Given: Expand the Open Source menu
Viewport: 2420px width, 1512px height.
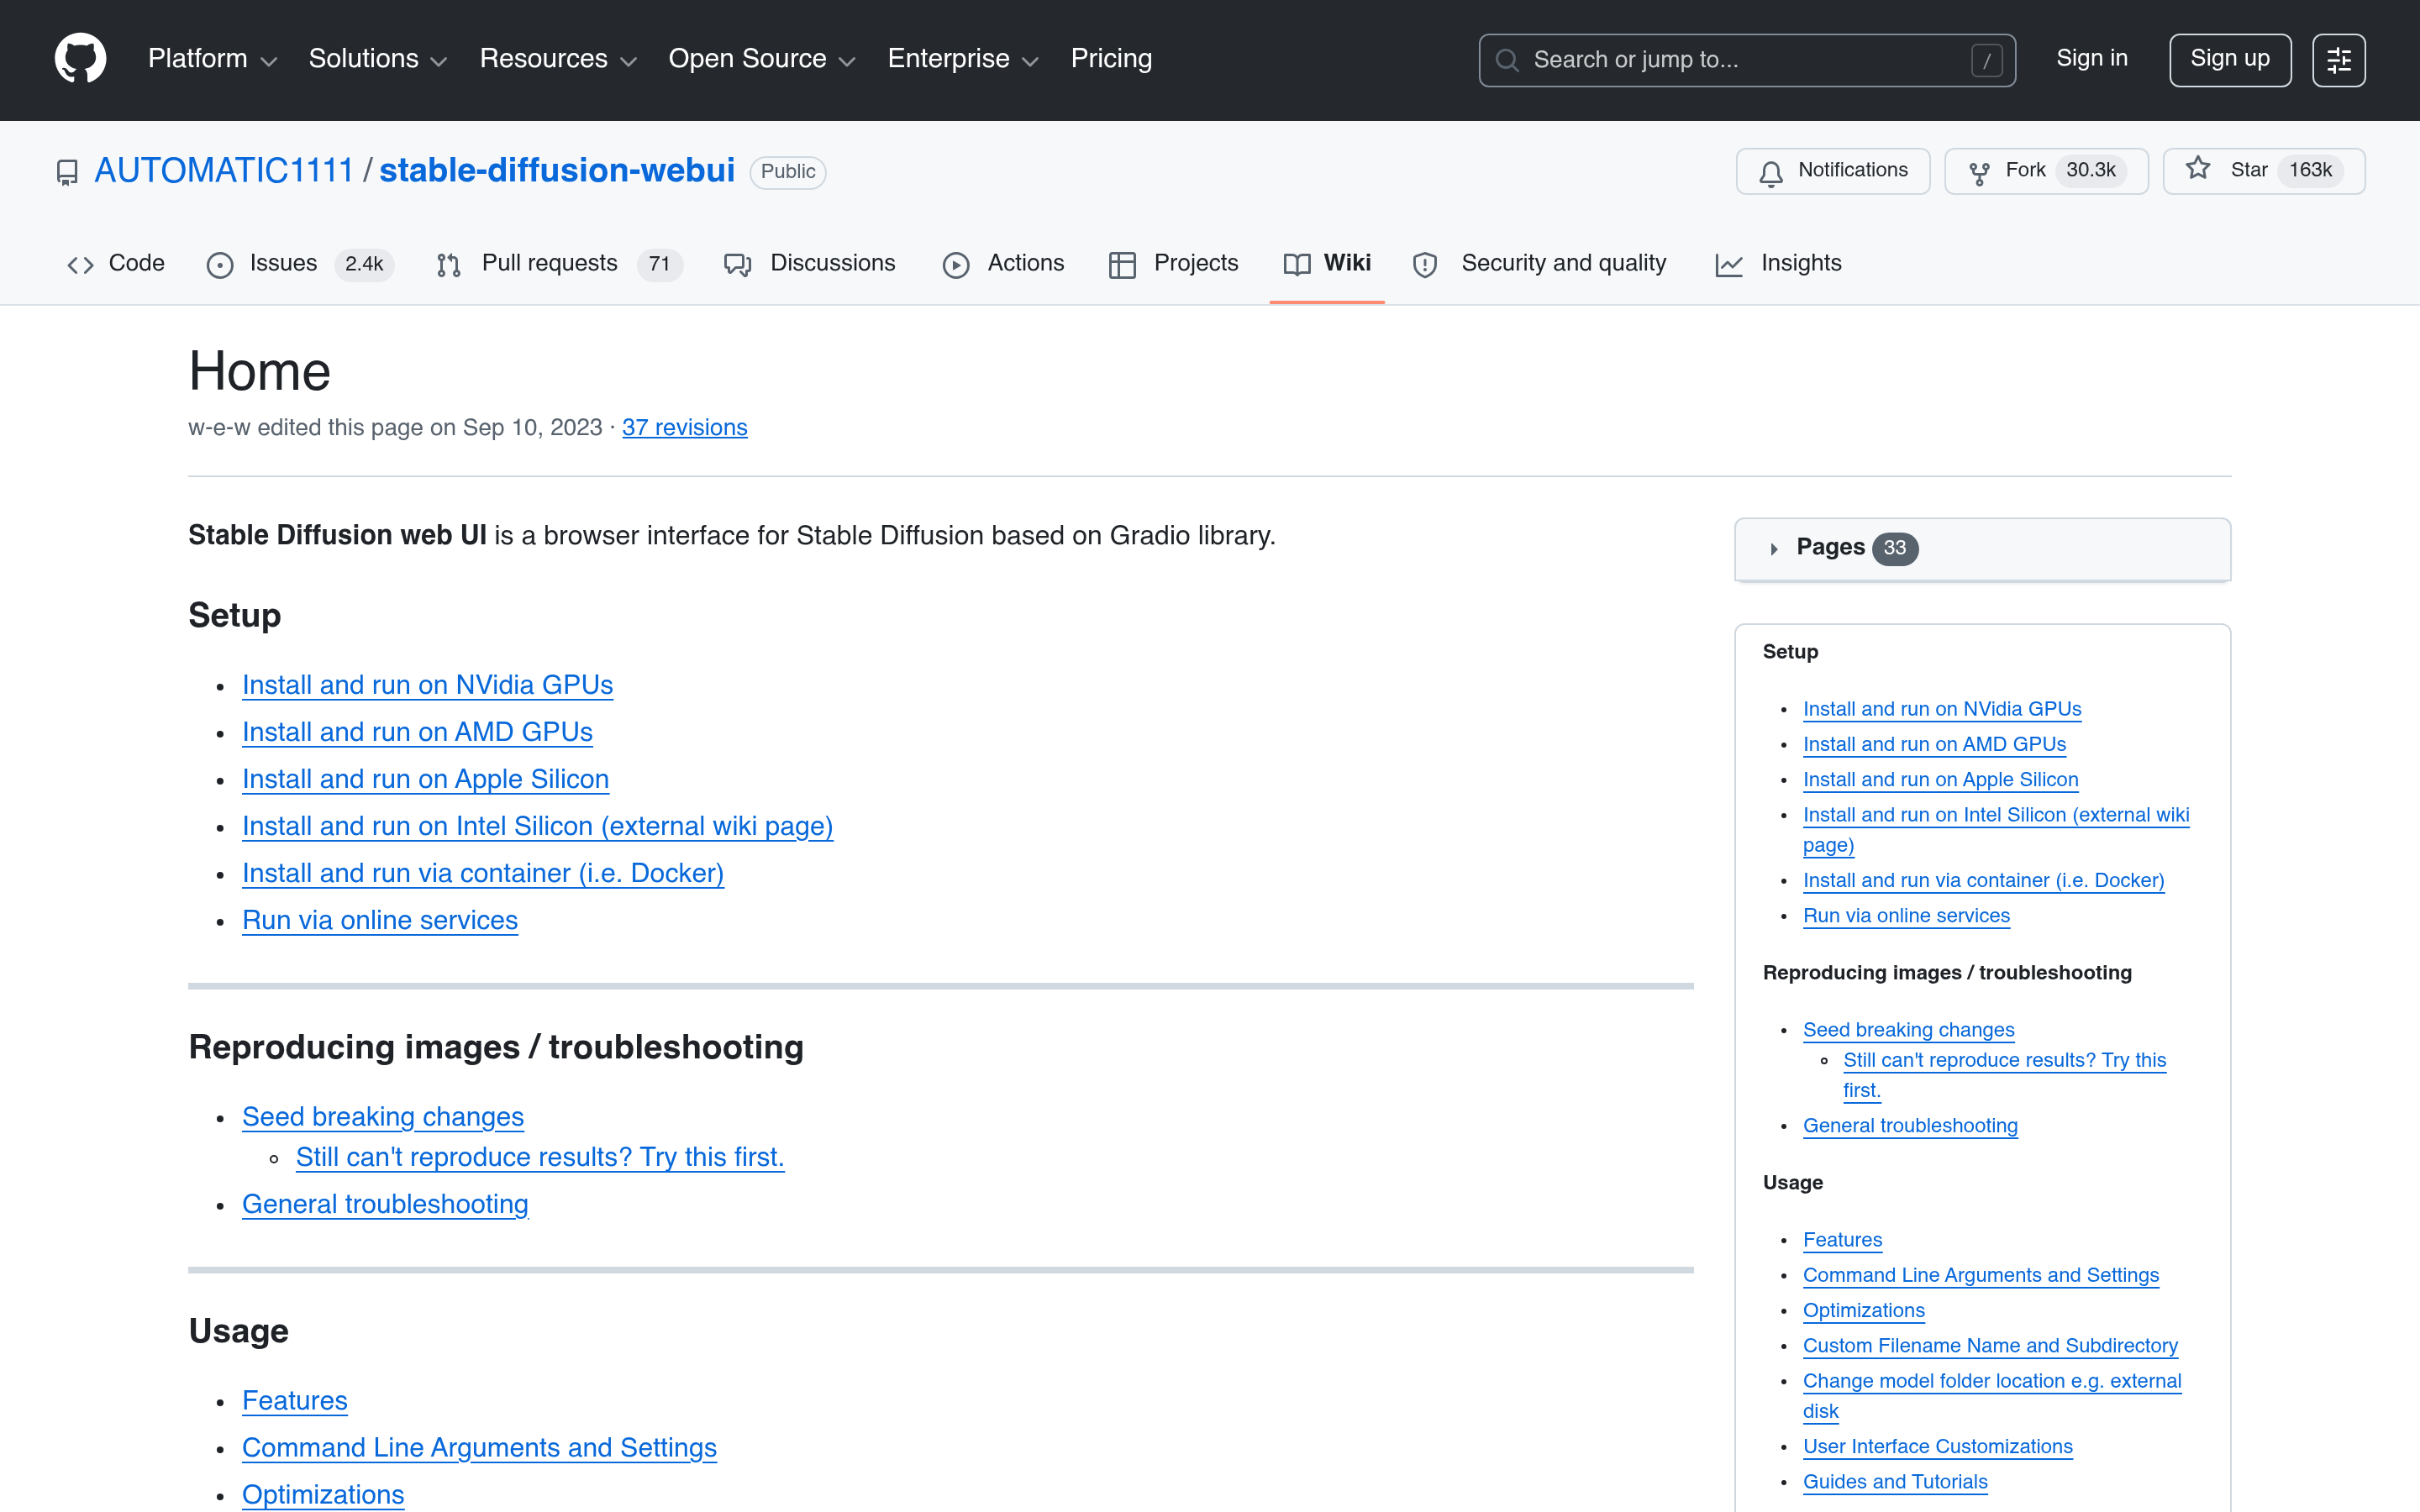Looking at the screenshot, I should pos(761,59).
